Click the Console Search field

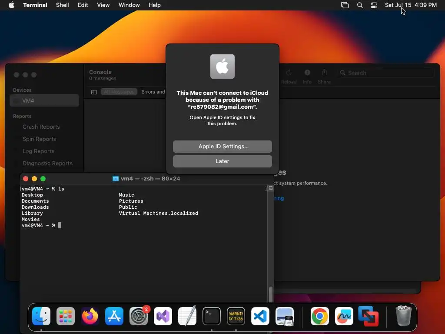pos(385,73)
